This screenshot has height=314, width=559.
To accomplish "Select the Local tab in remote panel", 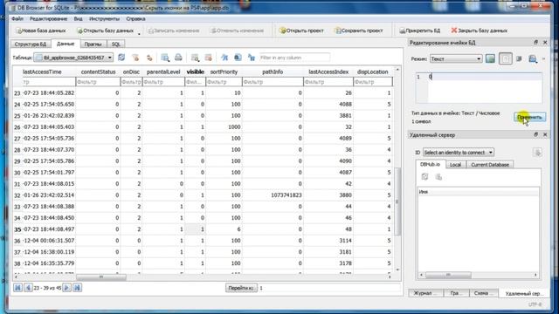I will (x=455, y=165).
